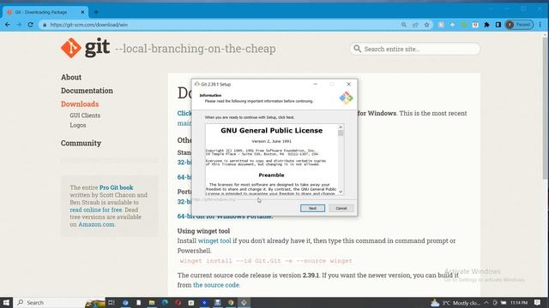Open a new browser tab
This screenshot has height=308, width=549.
click(x=96, y=12)
